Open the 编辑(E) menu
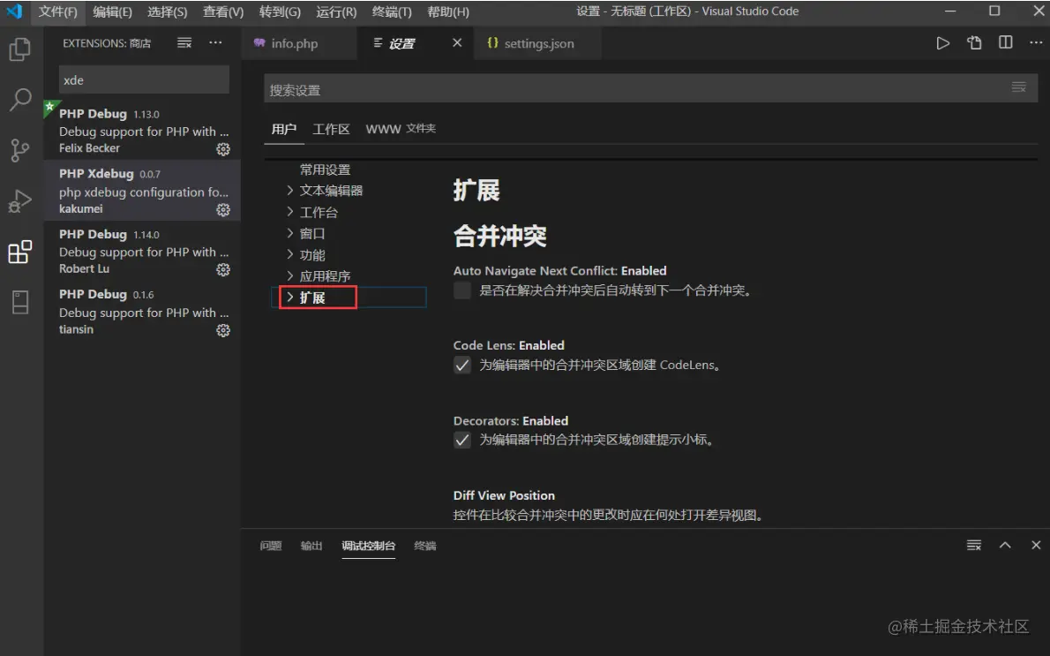Image resolution: width=1050 pixels, height=656 pixels. click(x=113, y=11)
